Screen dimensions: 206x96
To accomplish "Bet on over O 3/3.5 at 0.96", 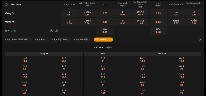I will tap(87, 13).
